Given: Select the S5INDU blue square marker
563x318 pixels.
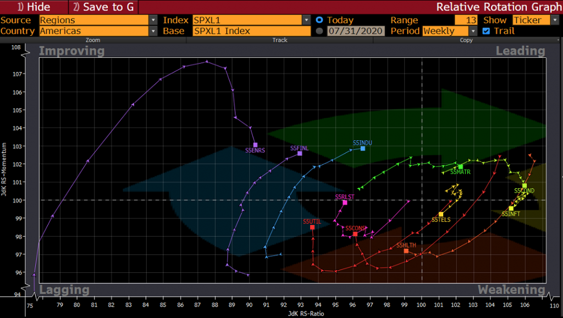Looking at the screenshot, I should tap(363, 148).
